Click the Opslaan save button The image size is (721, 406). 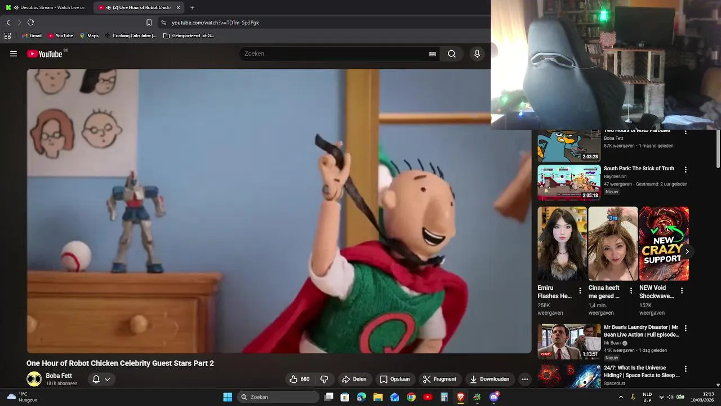(x=395, y=379)
